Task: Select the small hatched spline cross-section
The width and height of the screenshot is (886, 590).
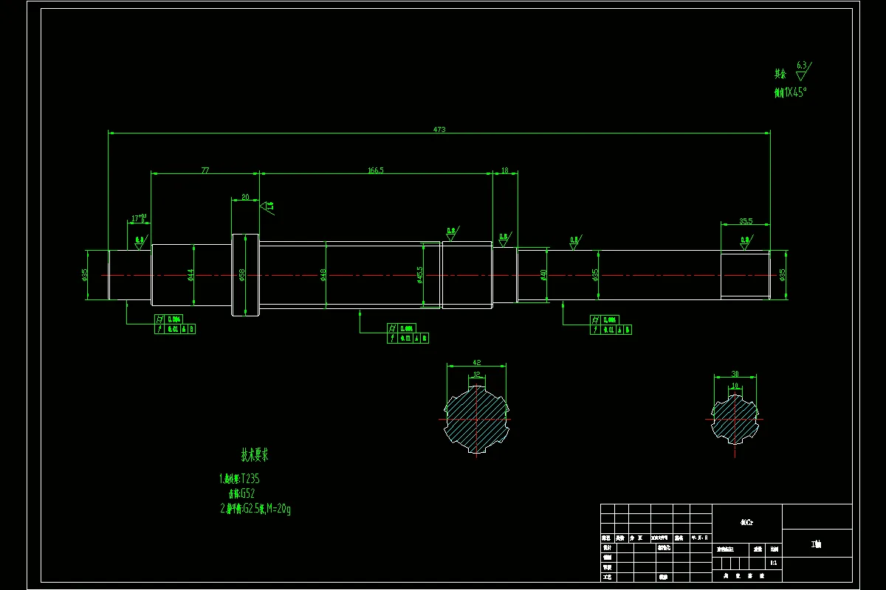Action: (735, 419)
